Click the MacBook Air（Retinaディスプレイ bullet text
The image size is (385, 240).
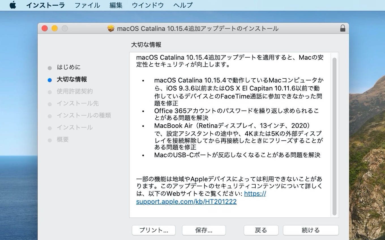click(238, 136)
